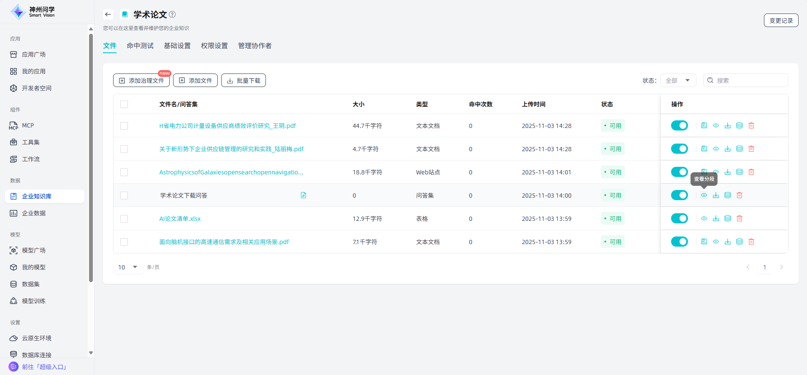Open the 权限设置 tab
This screenshot has height=375, width=807.
[214, 46]
